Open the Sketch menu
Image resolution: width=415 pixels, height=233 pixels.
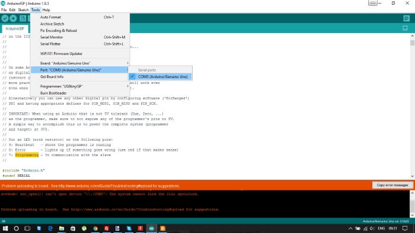click(x=23, y=10)
